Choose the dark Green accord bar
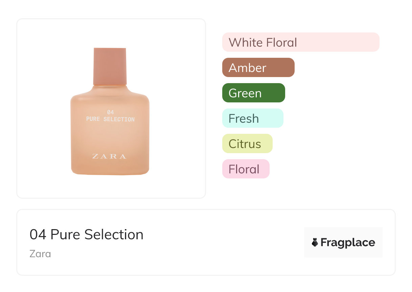Image resolution: width=412 pixels, height=292 pixels. (253, 93)
